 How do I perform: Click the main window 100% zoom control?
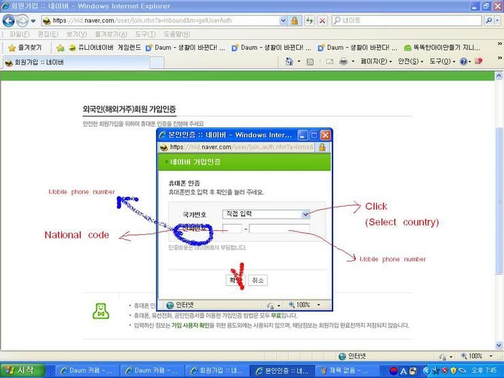click(x=476, y=356)
